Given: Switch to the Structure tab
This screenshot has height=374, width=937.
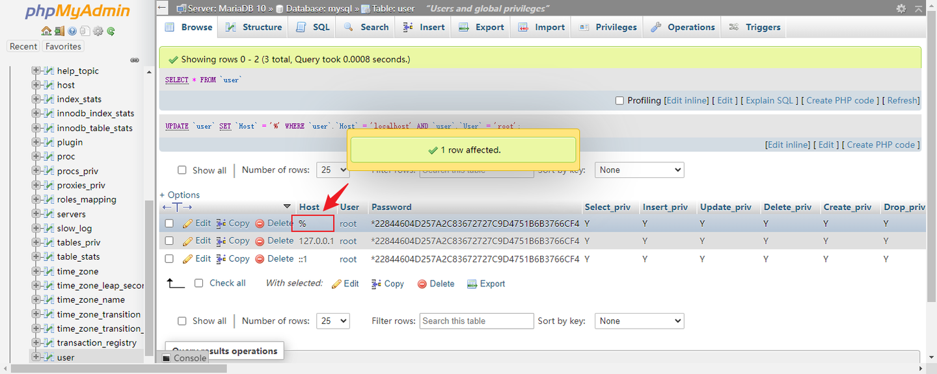Looking at the screenshot, I should point(252,27).
